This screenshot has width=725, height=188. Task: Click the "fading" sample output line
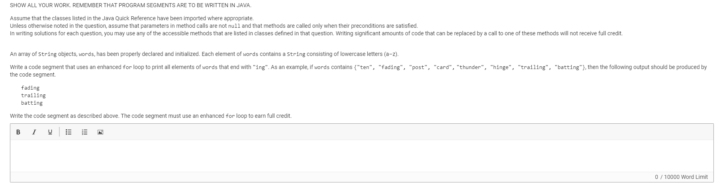pyautogui.click(x=30, y=88)
